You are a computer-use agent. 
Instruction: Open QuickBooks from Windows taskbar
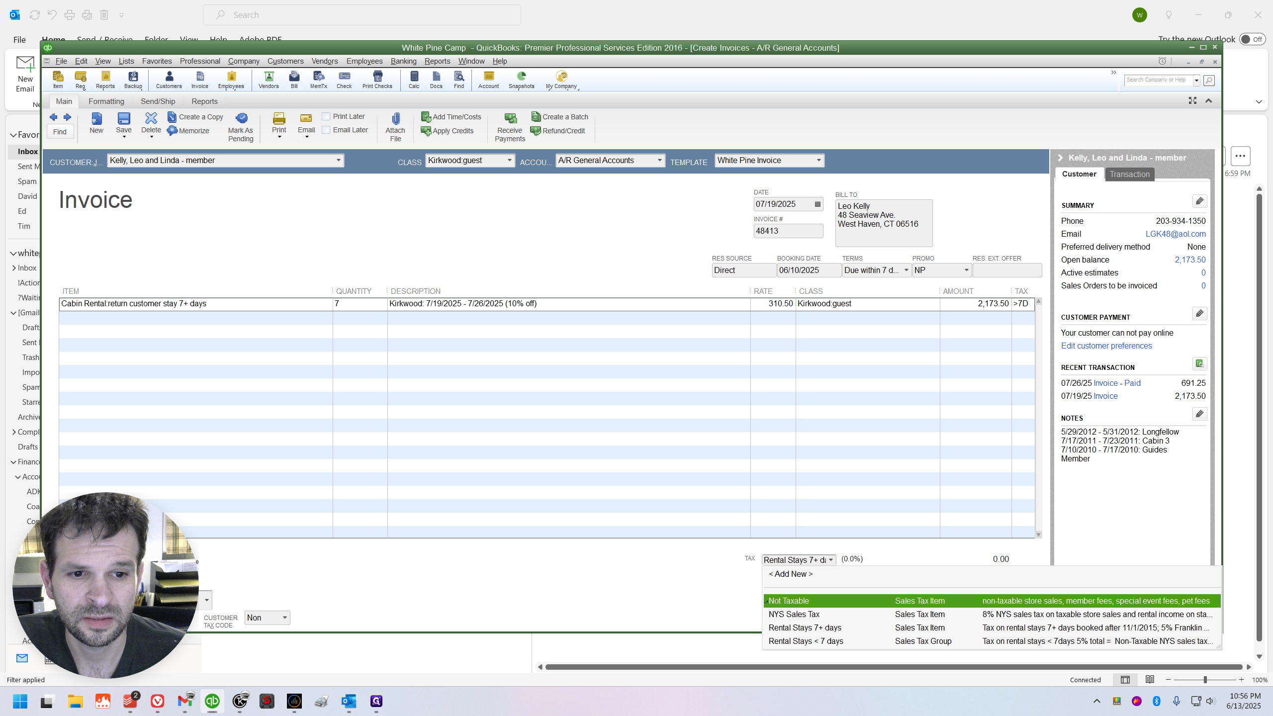click(212, 701)
